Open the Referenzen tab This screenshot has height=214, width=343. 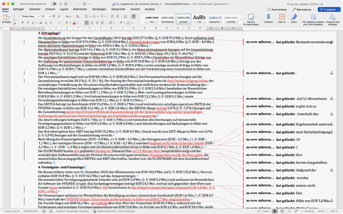click(x=80, y=9)
